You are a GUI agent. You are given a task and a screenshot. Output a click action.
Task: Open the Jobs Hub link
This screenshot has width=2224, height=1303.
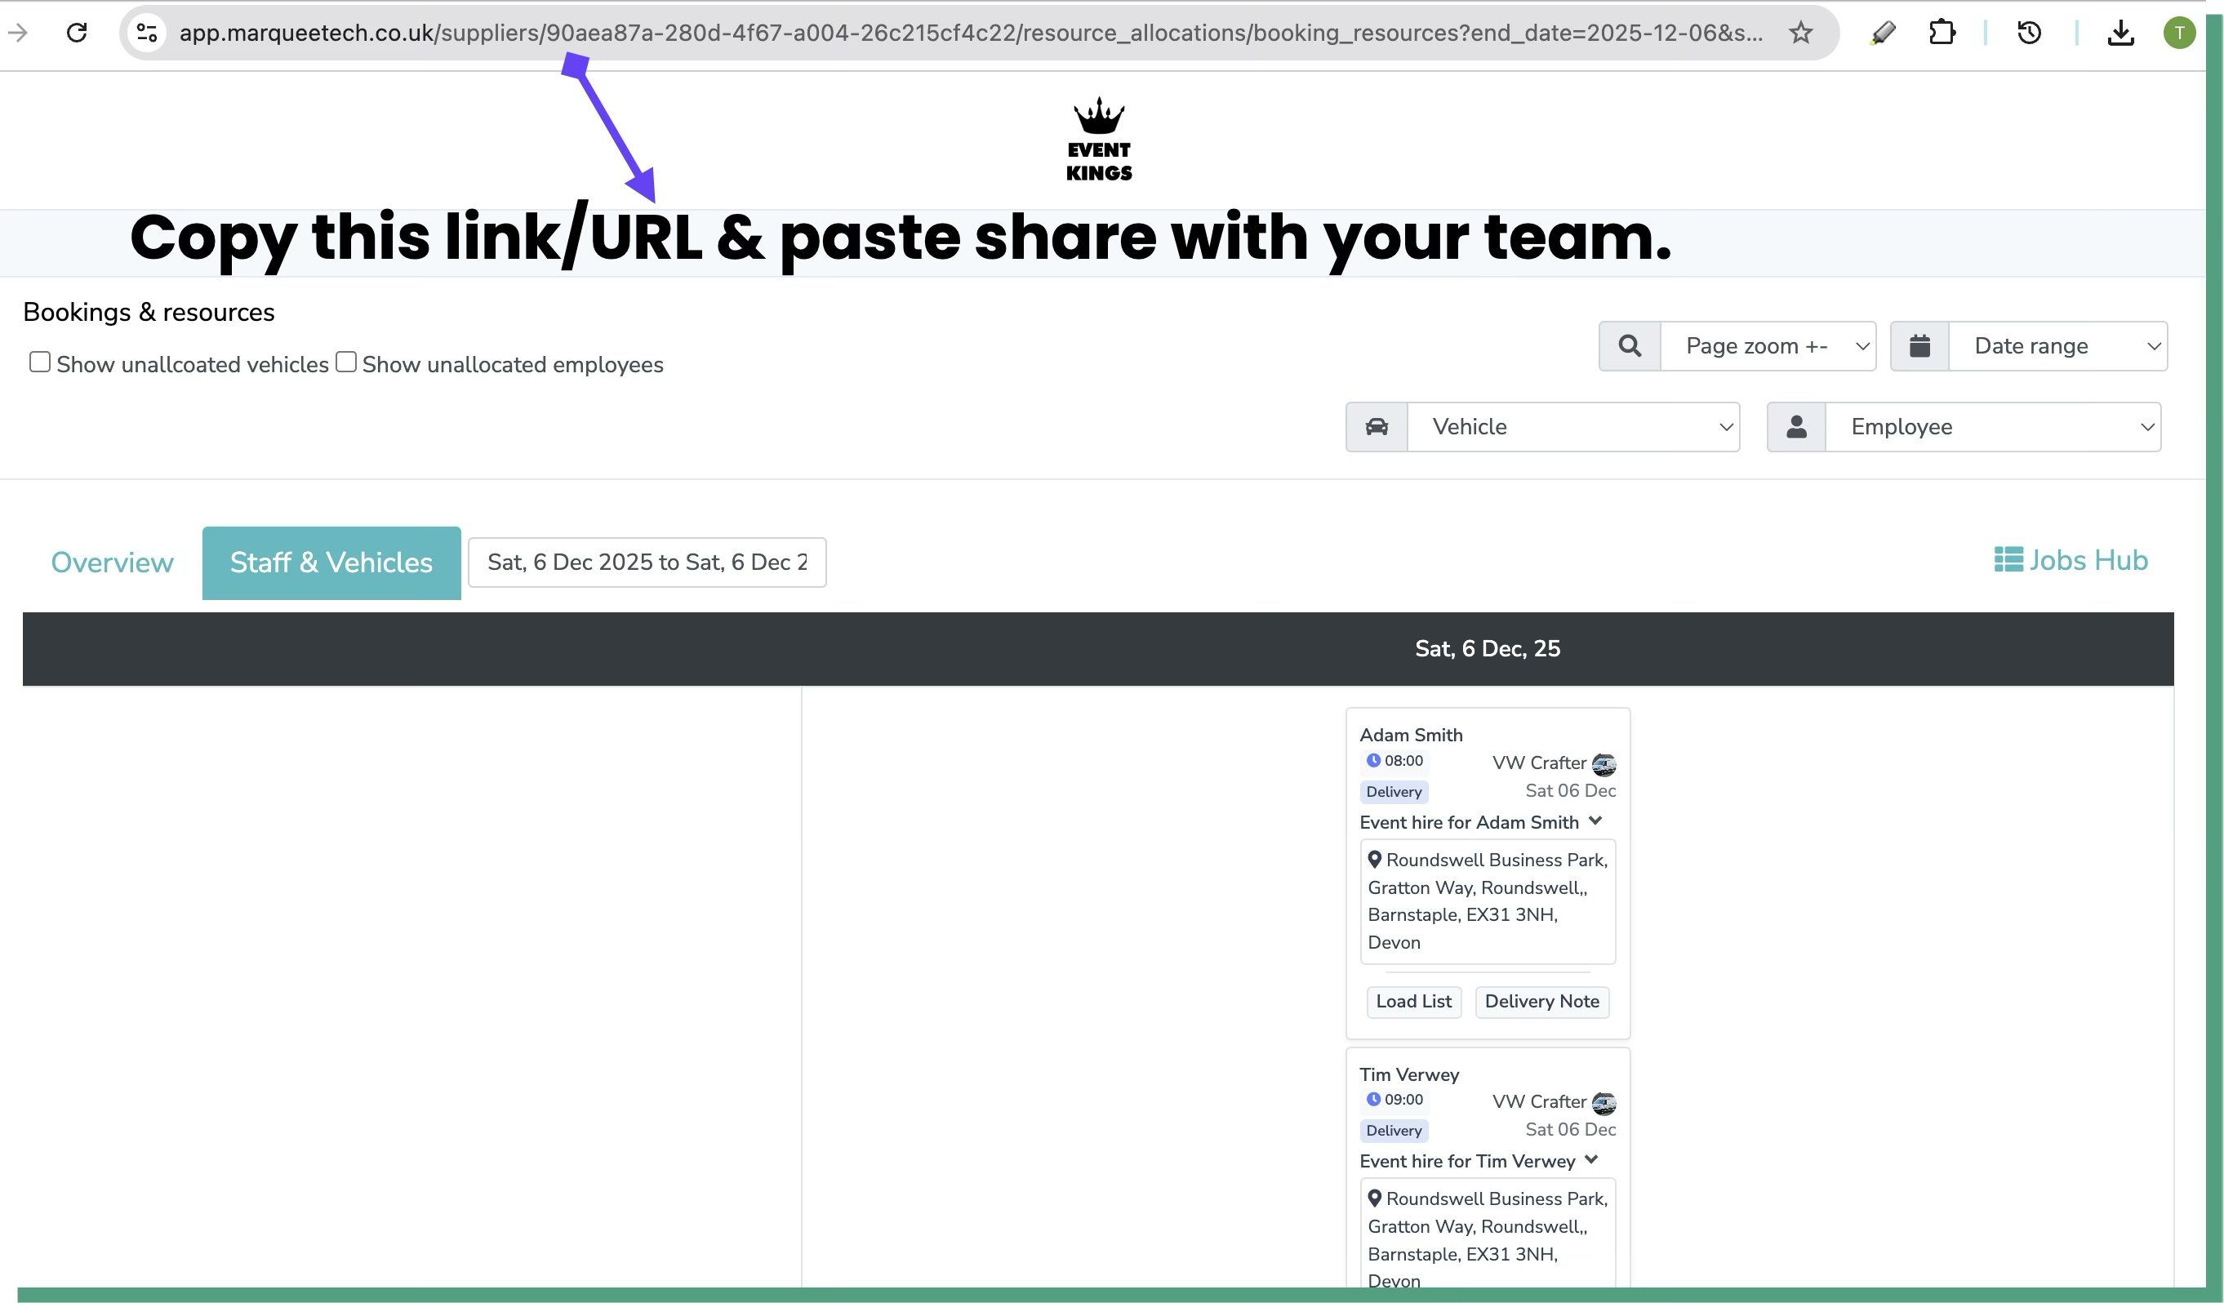[x=2071, y=561]
